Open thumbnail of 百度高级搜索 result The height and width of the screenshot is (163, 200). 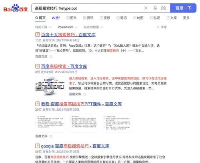point(50,86)
